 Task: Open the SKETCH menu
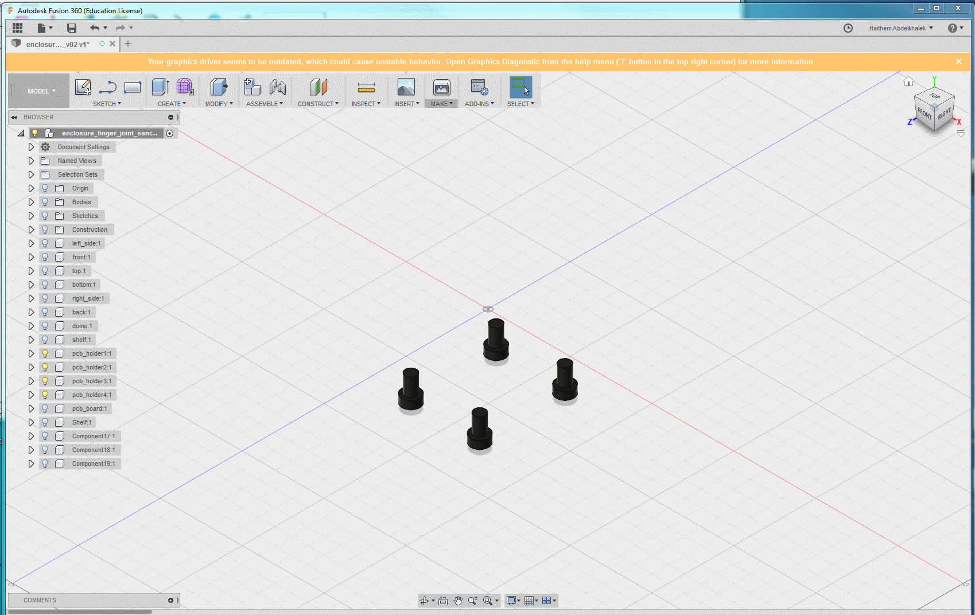coord(107,104)
